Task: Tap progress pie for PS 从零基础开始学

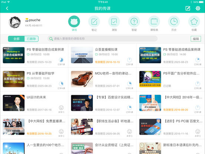Action: tap(61, 84)
